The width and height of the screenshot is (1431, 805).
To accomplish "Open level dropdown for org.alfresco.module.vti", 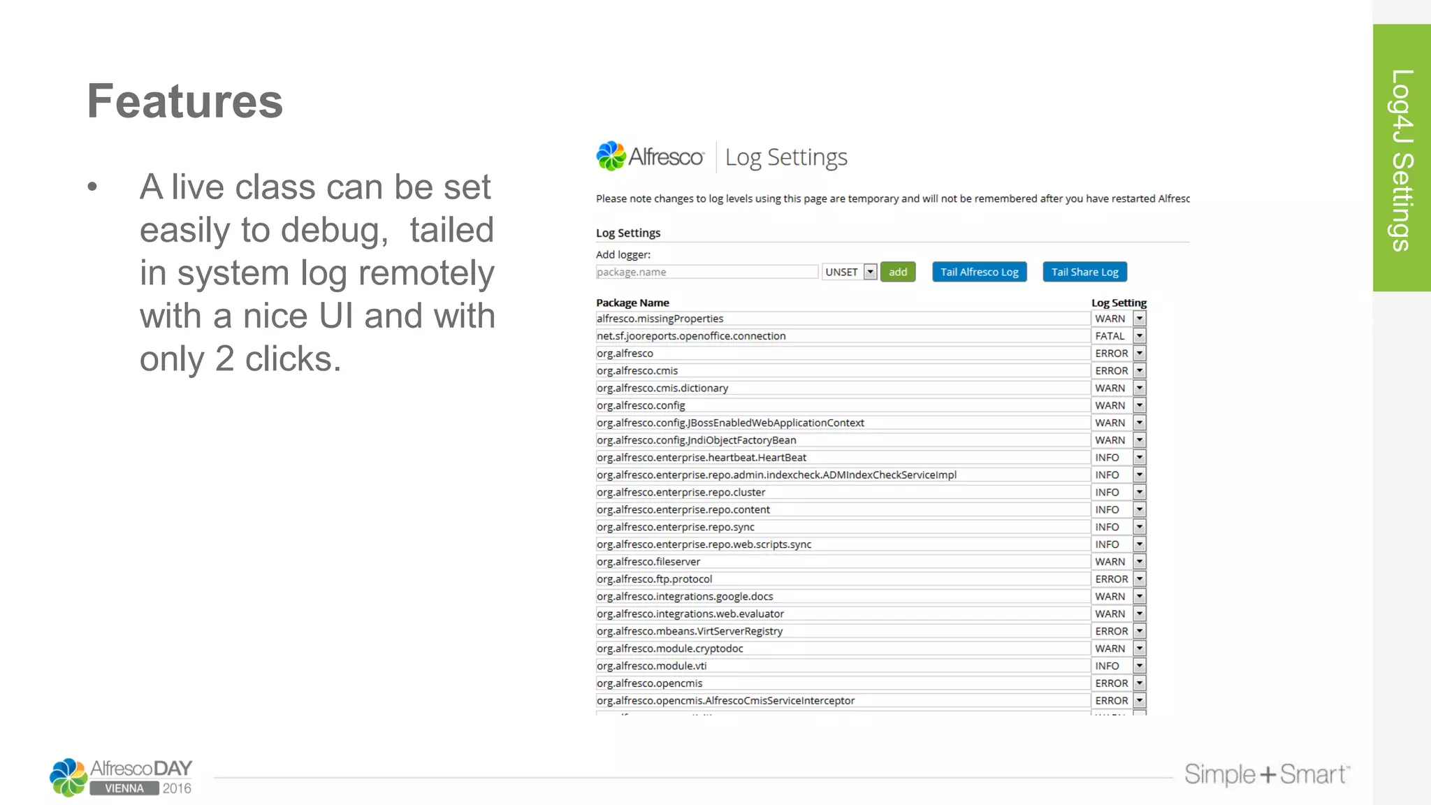I will (1119, 666).
